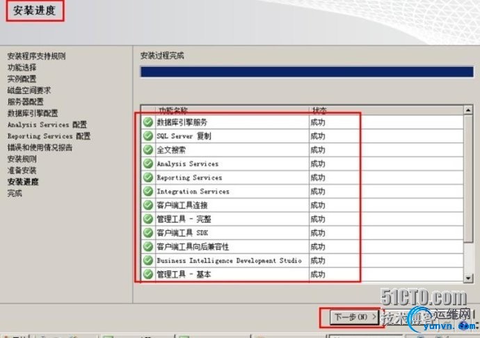Click the 成功 status for 管理工具 - 基本

click(318, 274)
